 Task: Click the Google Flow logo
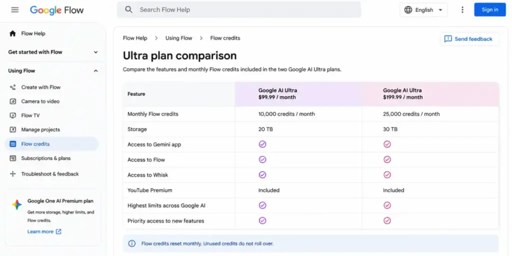tap(57, 10)
